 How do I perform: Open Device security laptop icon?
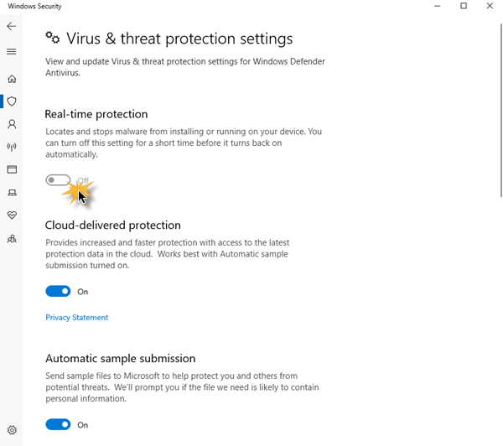(12, 192)
